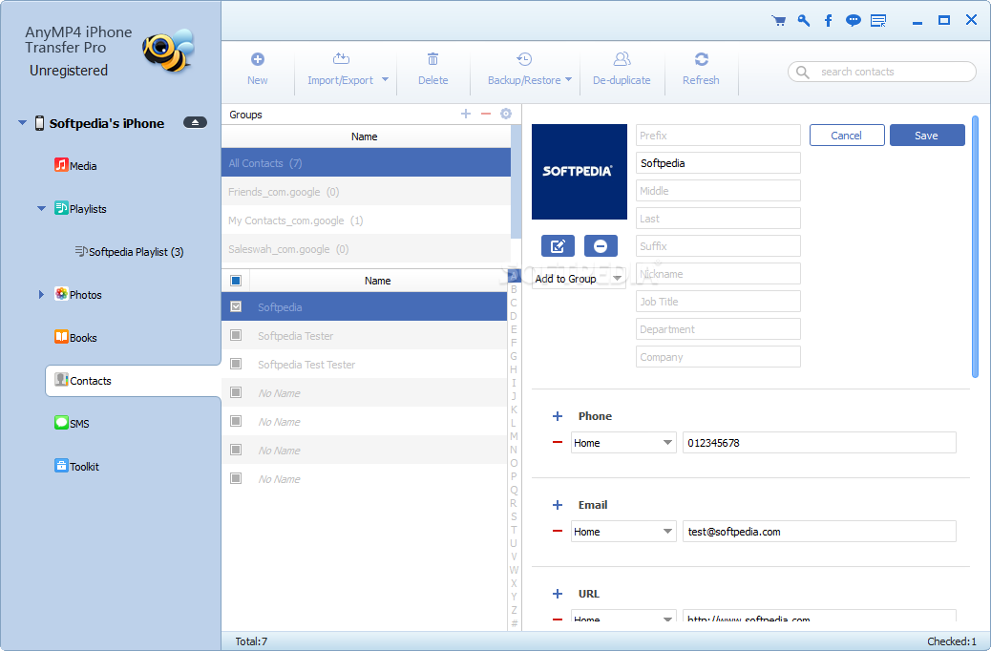This screenshot has width=991, height=651.
Task: Select All Contacts (7) group
Action: pyautogui.click(x=366, y=163)
